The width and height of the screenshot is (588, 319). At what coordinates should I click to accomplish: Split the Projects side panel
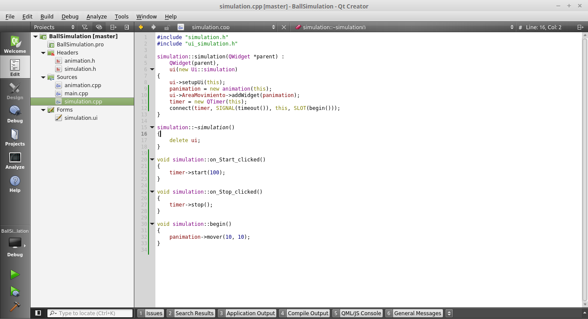pos(113,27)
